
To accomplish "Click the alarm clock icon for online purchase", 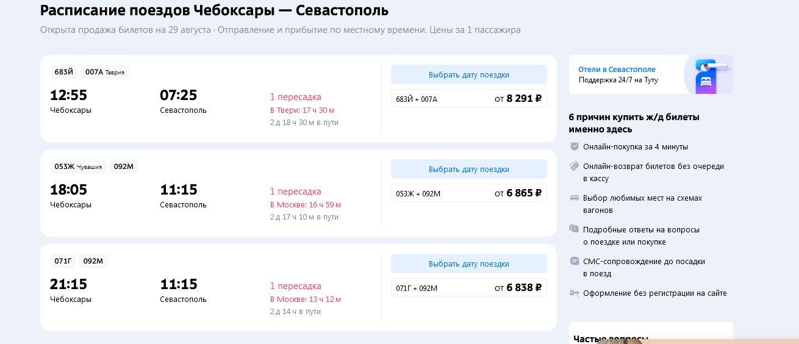I will 574,146.
